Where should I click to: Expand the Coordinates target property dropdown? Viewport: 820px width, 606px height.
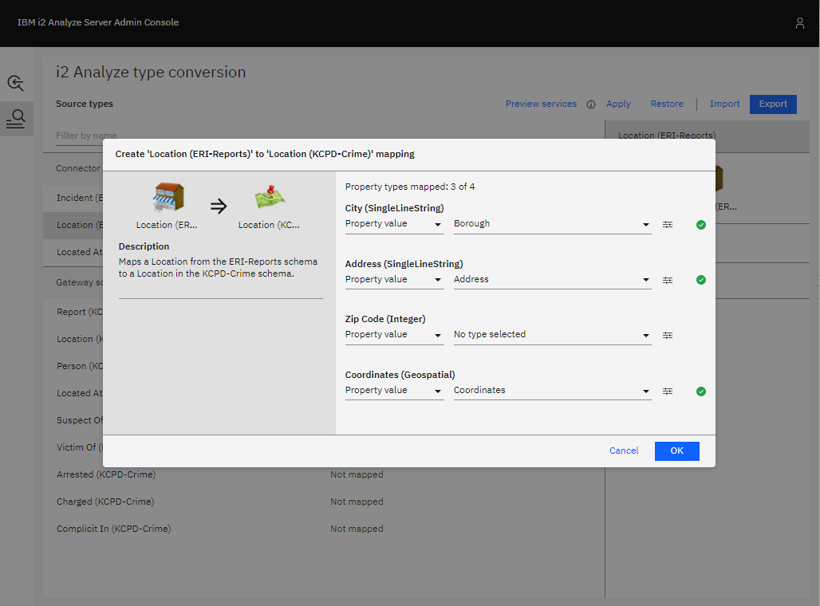pos(552,391)
